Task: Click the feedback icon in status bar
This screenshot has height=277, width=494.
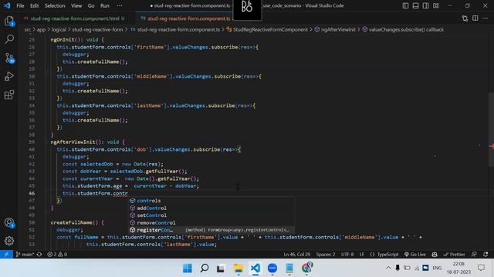Action: point(474,255)
